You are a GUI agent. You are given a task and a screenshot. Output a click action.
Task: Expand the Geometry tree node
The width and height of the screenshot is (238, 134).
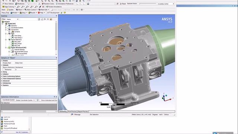point(6,26)
